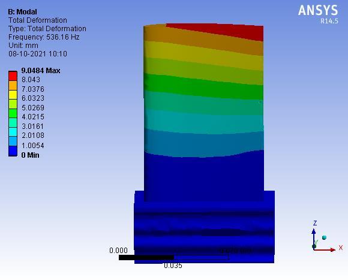Click the dark blue blade root block
This screenshot has width=348, height=280.
click(x=204, y=227)
